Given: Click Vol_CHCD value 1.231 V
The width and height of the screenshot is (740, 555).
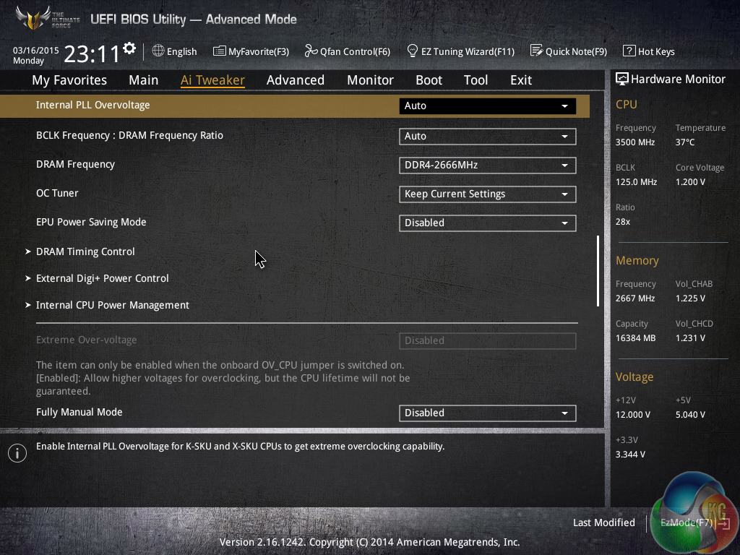Looking at the screenshot, I should [690, 338].
